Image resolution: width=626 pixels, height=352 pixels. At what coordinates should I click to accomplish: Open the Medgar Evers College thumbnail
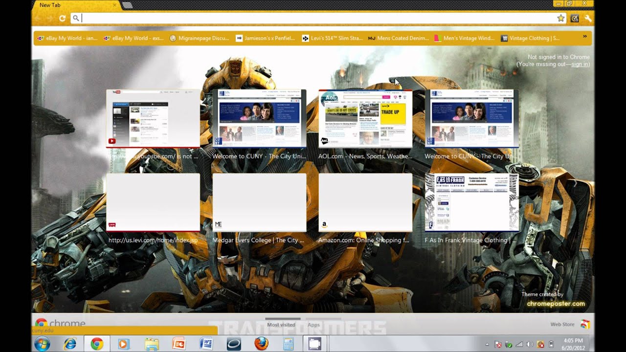(259, 202)
